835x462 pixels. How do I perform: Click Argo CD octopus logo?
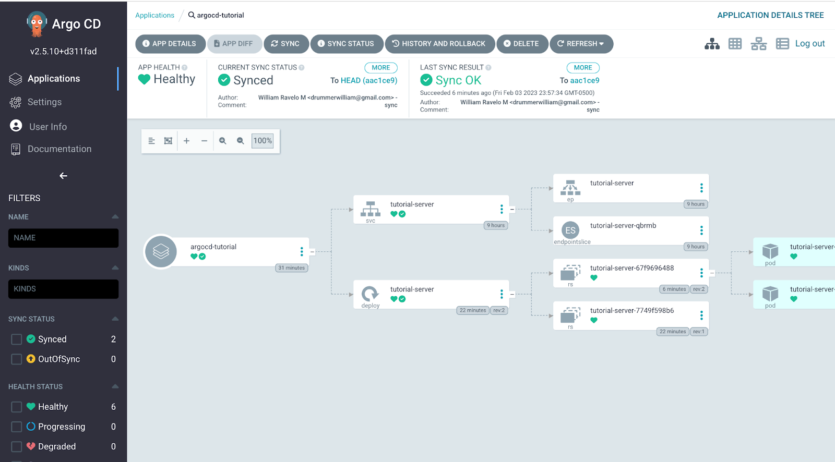[x=36, y=24]
